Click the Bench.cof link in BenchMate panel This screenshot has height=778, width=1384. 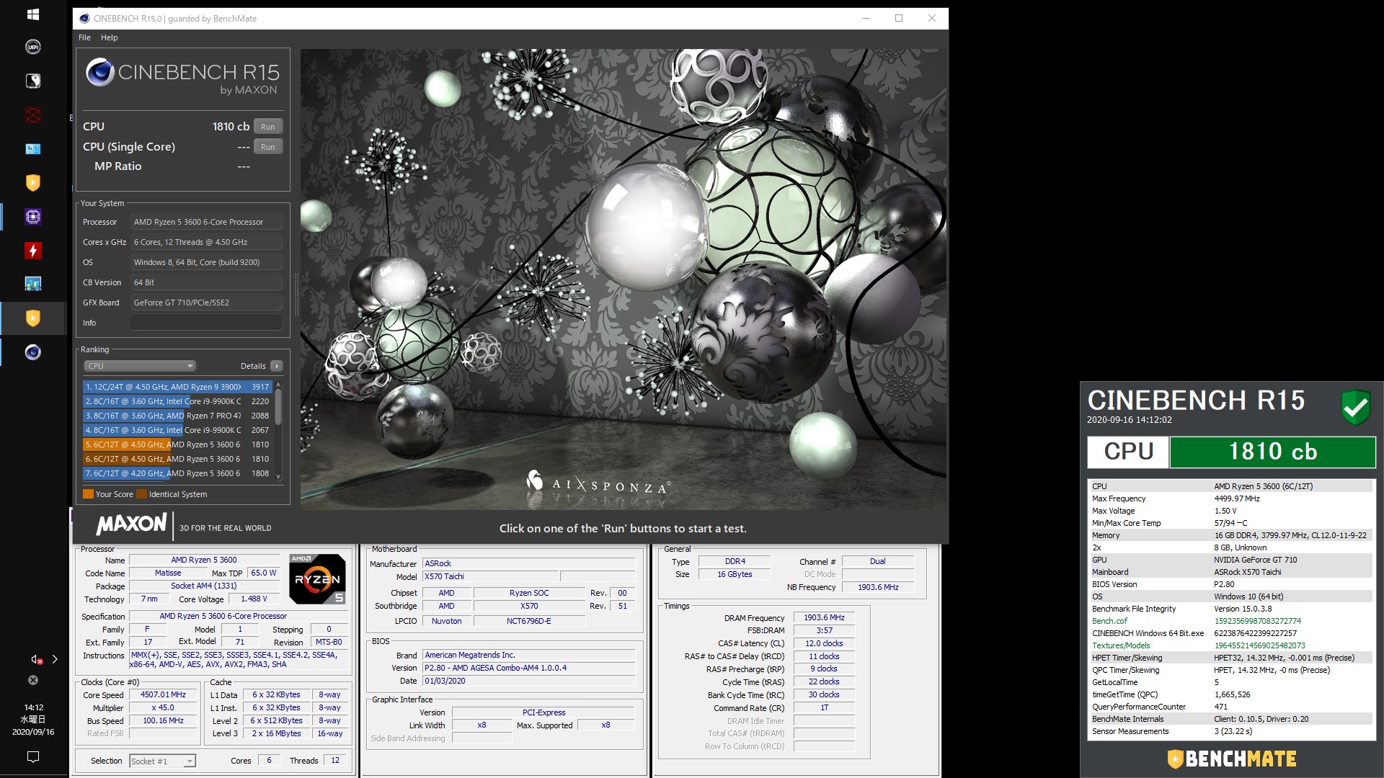[1109, 621]
